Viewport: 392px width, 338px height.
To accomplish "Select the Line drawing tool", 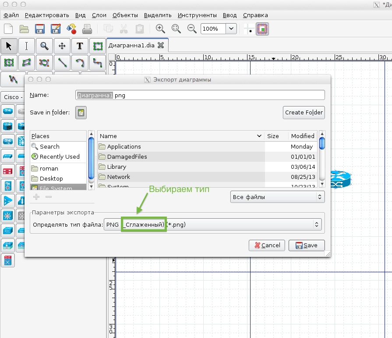I will (x=62, y=63).
